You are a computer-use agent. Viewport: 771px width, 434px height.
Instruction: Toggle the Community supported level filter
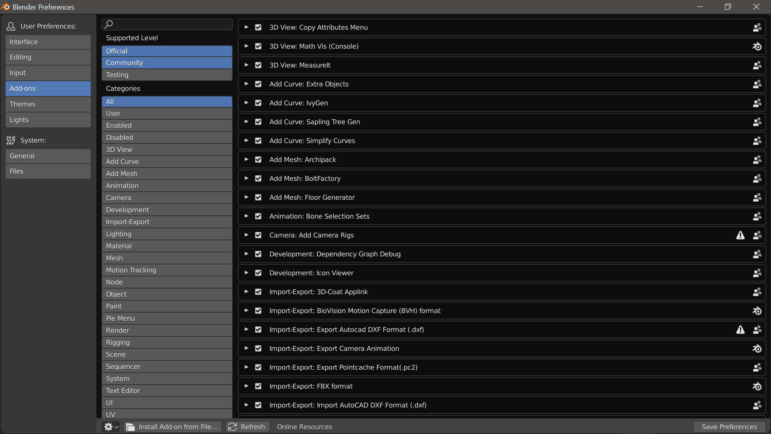tap(167, 63)
